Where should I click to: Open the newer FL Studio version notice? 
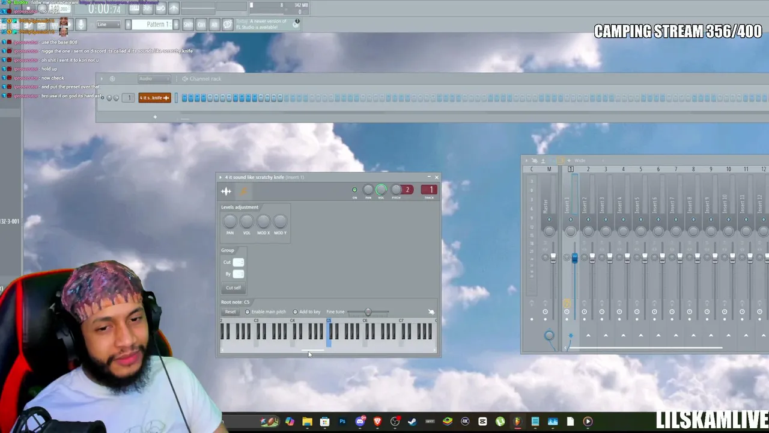[x=268, y=25]
